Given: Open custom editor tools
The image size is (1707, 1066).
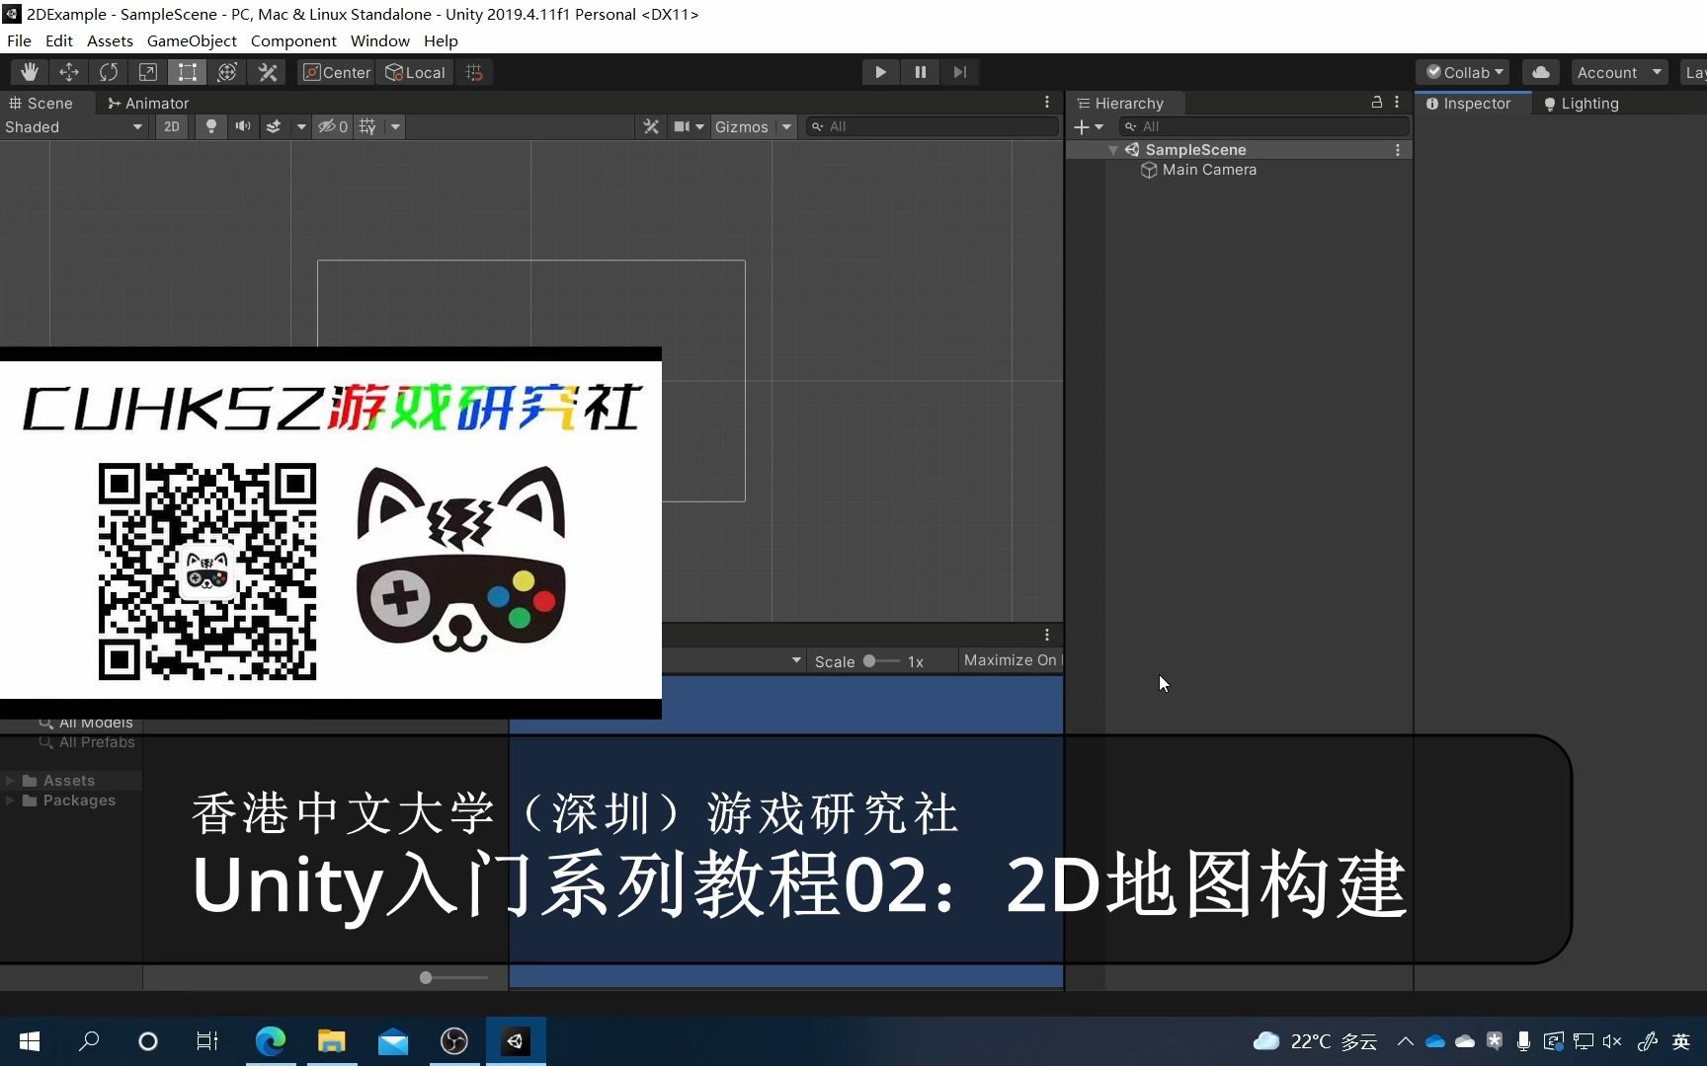Looking at the screenshot, I should (267, 72).
